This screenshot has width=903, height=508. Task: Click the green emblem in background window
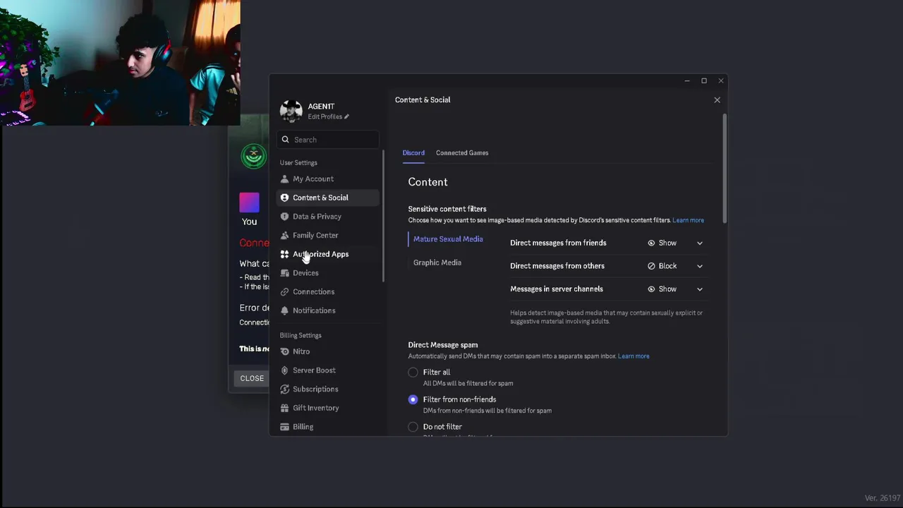coord(254,156)
